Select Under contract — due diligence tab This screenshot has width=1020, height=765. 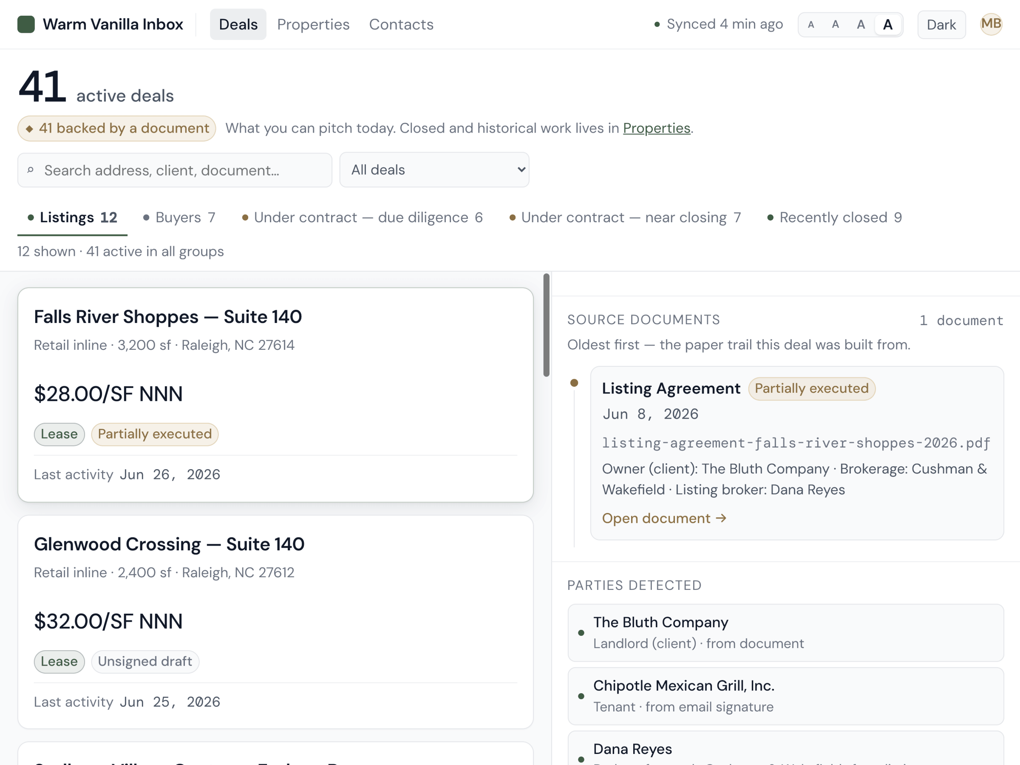[x=362, y=217]
